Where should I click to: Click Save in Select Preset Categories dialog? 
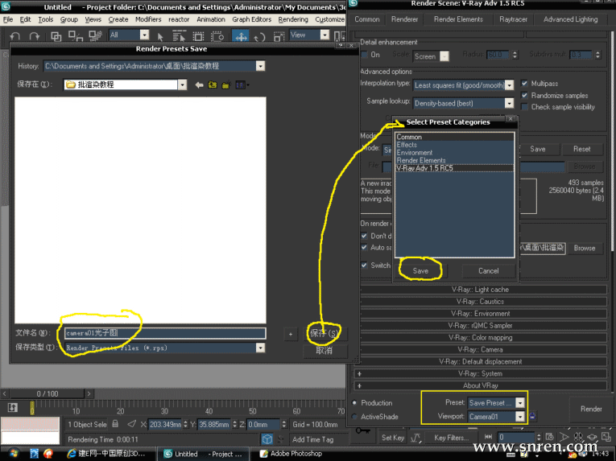tap(420, 271)
